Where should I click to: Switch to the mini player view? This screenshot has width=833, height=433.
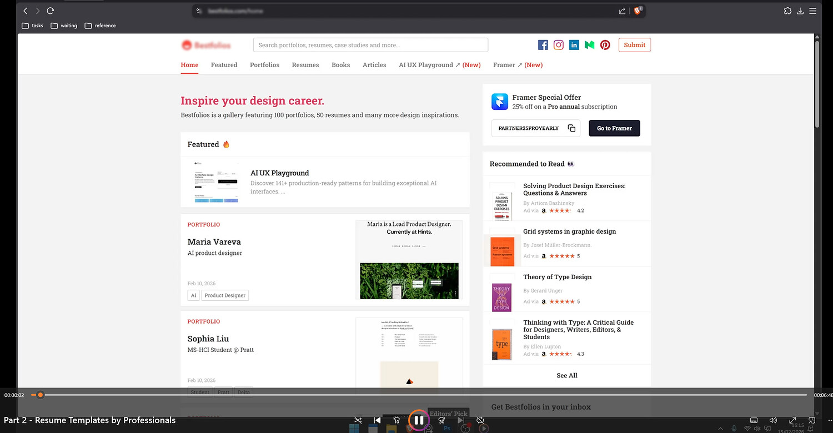point(812,420)
